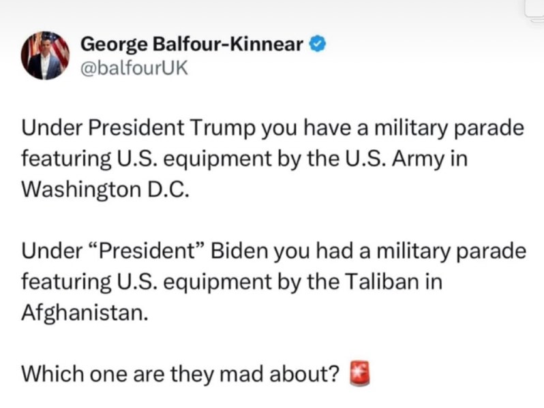
Task: Click the word "Afghanistan." in the tweet
Action: (x=84, y=312)
